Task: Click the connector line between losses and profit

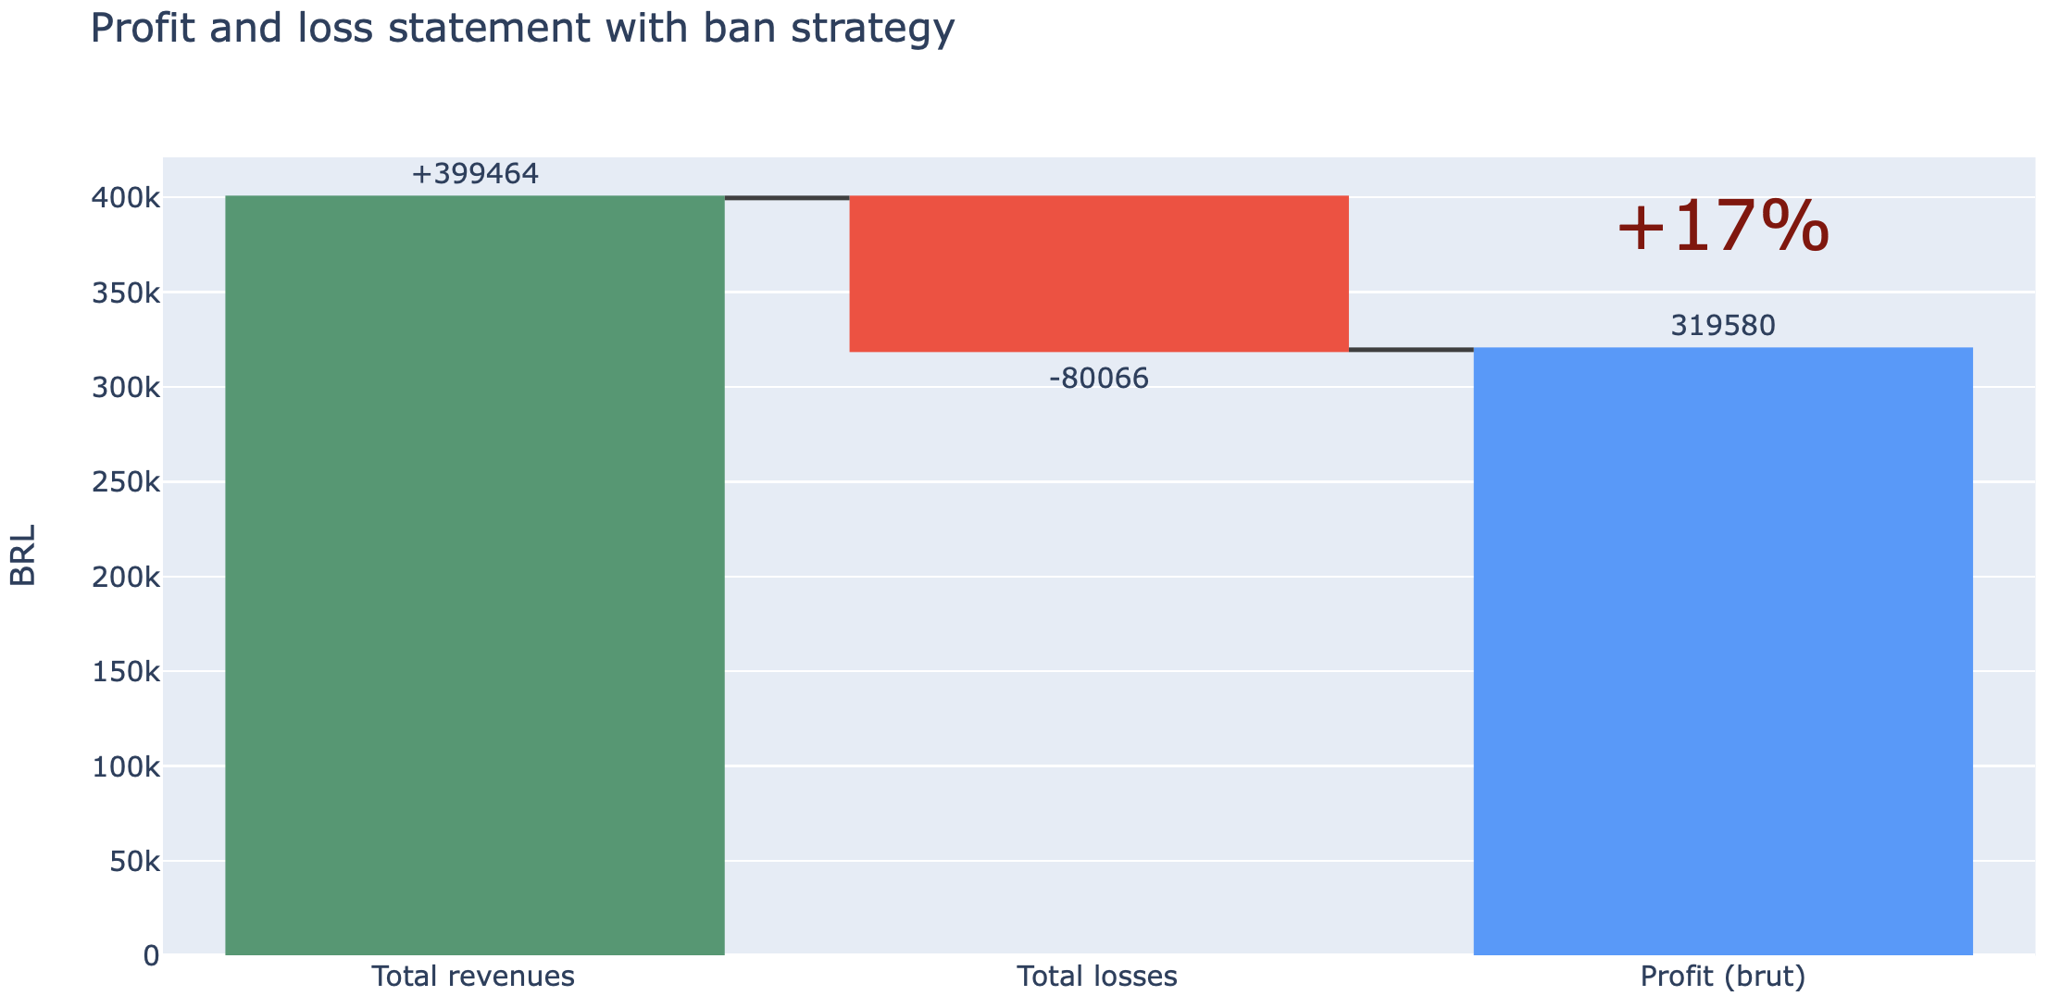Action: (1411, 349)
